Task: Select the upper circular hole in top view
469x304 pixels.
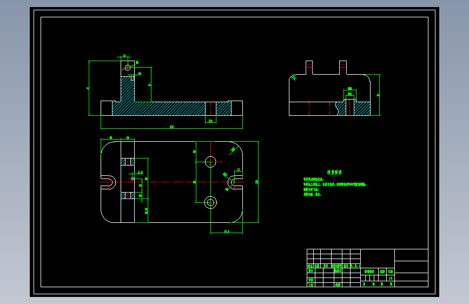Action: pyautogui.click(x=210, y=162)
